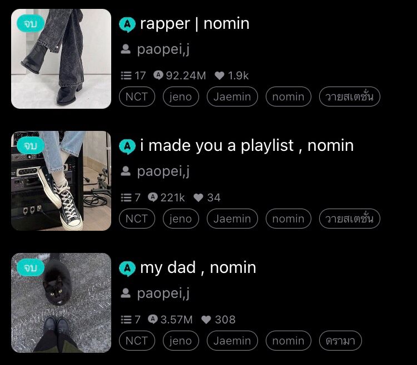Select the NCT tag on rapper story

tap(137, 97)
